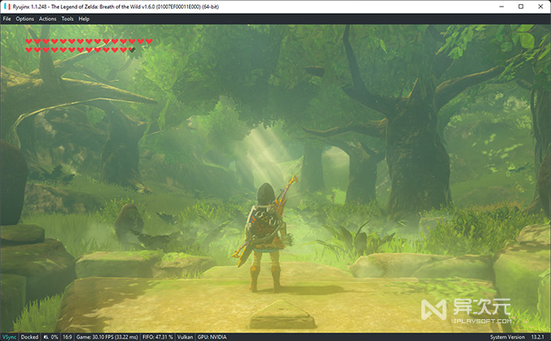Open the File menu
Image resolution: width=551 pixels, height=341 pixels.
tap(6, 19)
